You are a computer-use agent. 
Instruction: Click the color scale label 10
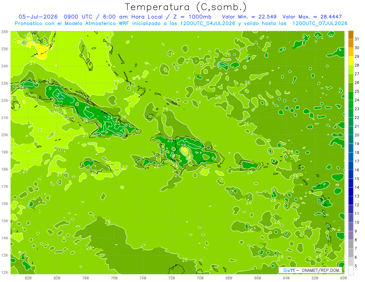tap(357, 222)
